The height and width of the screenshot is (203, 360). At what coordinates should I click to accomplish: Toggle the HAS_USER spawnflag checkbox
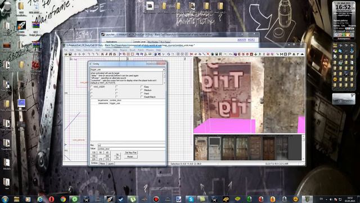(x=92, y=87)
